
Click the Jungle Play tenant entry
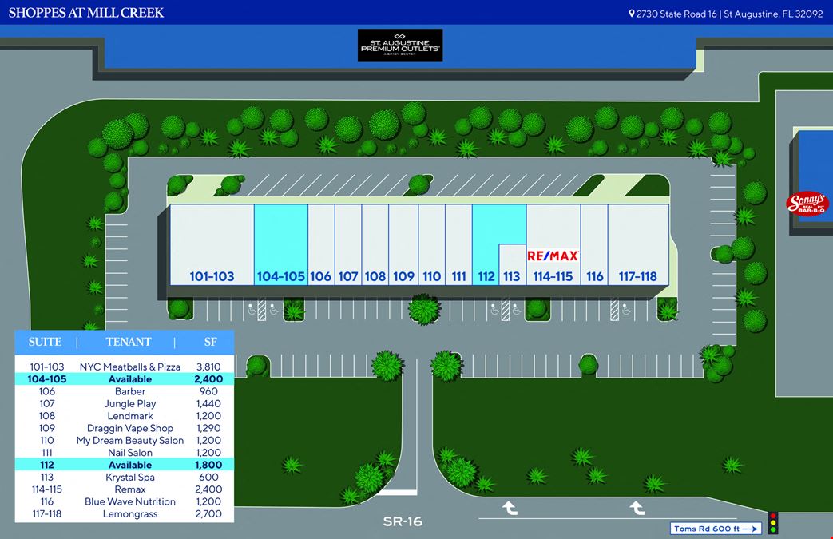(130, 403)
